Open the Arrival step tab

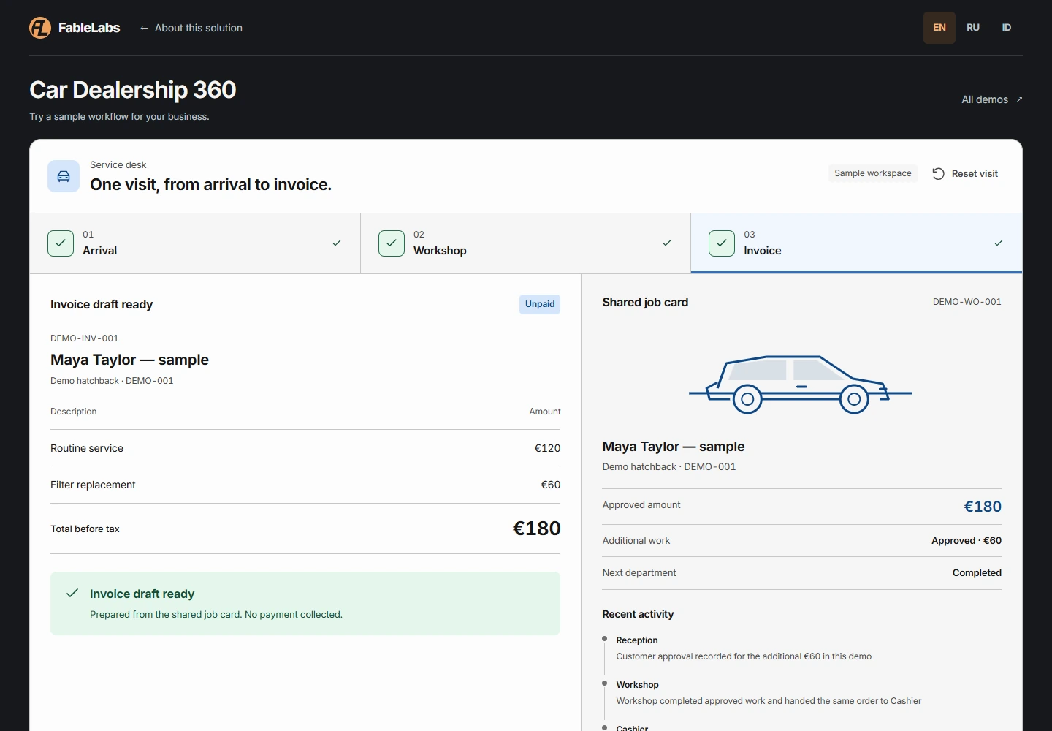coord(195,243)
